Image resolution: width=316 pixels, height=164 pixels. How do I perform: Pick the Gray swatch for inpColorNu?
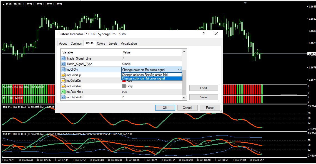point(124,86)
